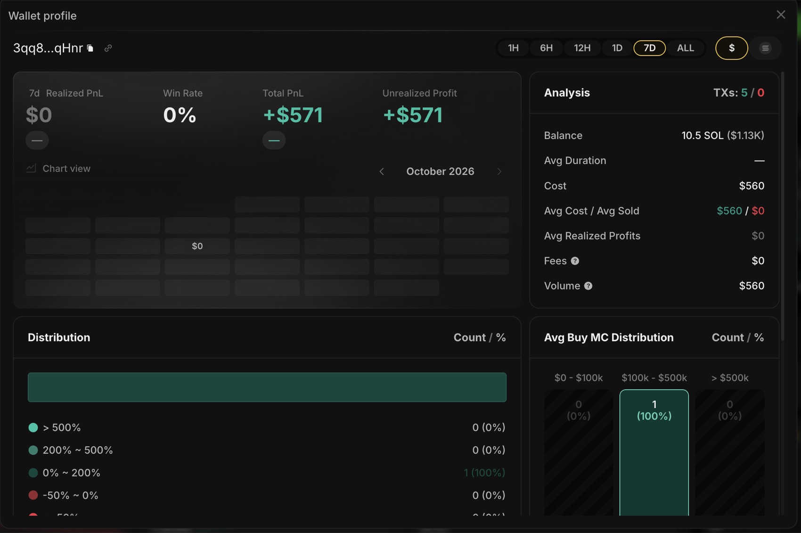Click the 1 (100%) distribution count
Viewport: 801px width, 533px height.
pos(484,473)
